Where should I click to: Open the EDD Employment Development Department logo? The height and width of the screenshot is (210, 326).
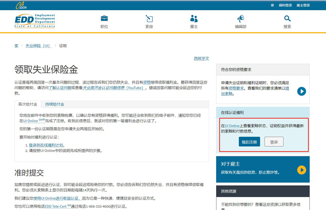(x=35, y=21)
